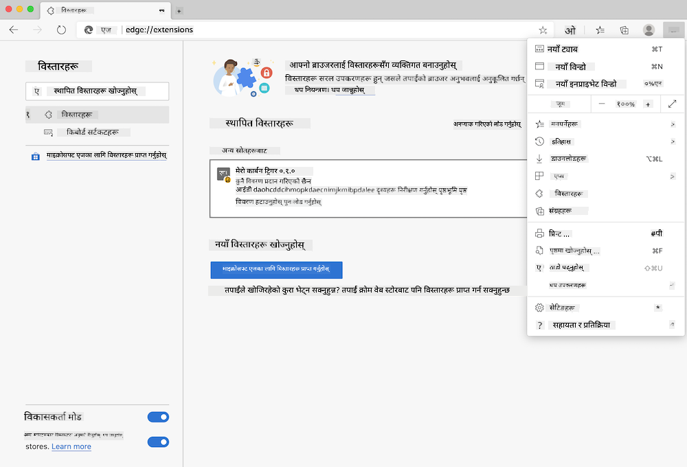Click the blue get extensions button
This screenshot has height=467, width=687.
[x=276, y=270]
